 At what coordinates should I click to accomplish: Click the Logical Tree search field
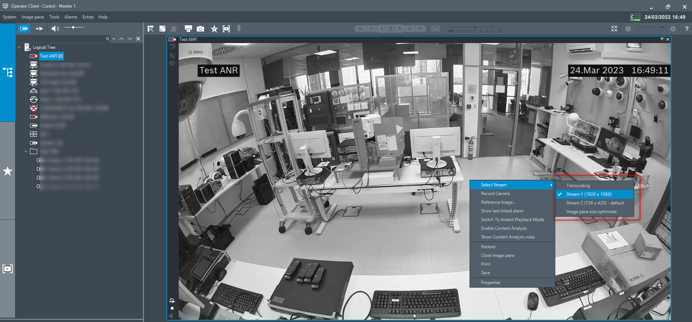(61, 39)
